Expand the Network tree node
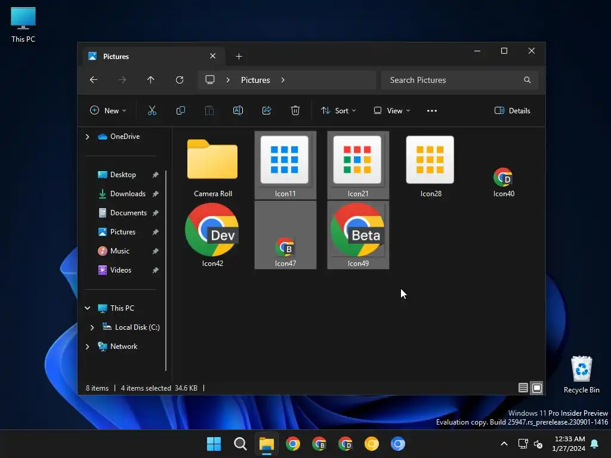The height and width of the screenshot is (458, 611). pyautogui.click(x=87, y=346)
